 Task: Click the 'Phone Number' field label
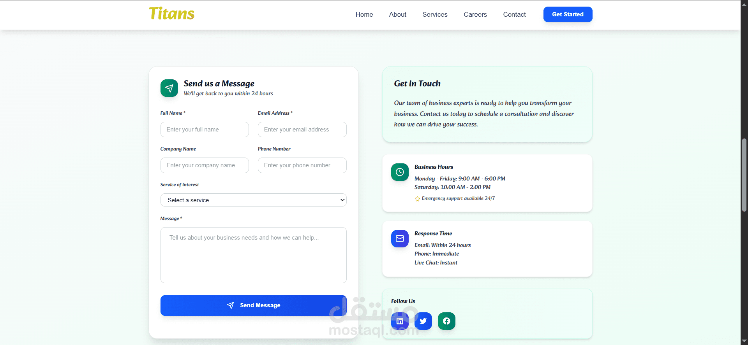(x=274, y=149)
